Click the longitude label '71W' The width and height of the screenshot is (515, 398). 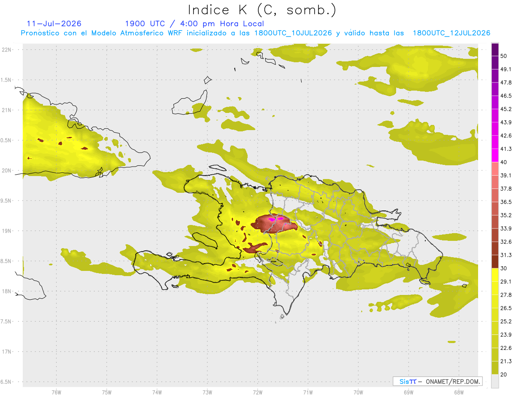308,392
